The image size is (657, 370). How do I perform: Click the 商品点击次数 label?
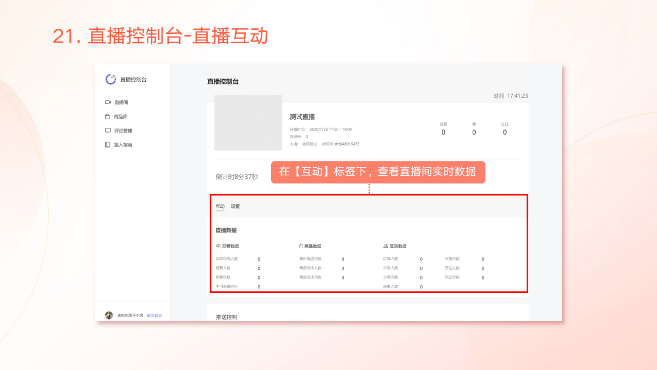coord(310,277)
